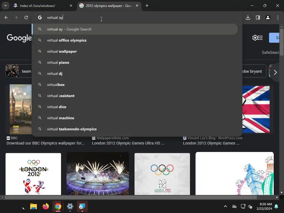
Task: Open the Big Ben sketch thumbnail
Action: coord(235,174)
